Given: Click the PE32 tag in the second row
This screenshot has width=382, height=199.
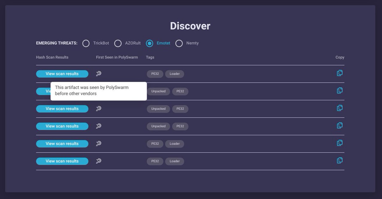Looking at the screenshot, I should click(180, 92).
